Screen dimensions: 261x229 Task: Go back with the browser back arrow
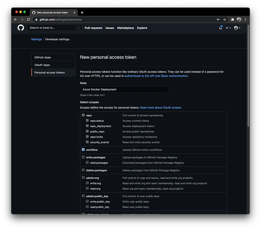(16, 19)
